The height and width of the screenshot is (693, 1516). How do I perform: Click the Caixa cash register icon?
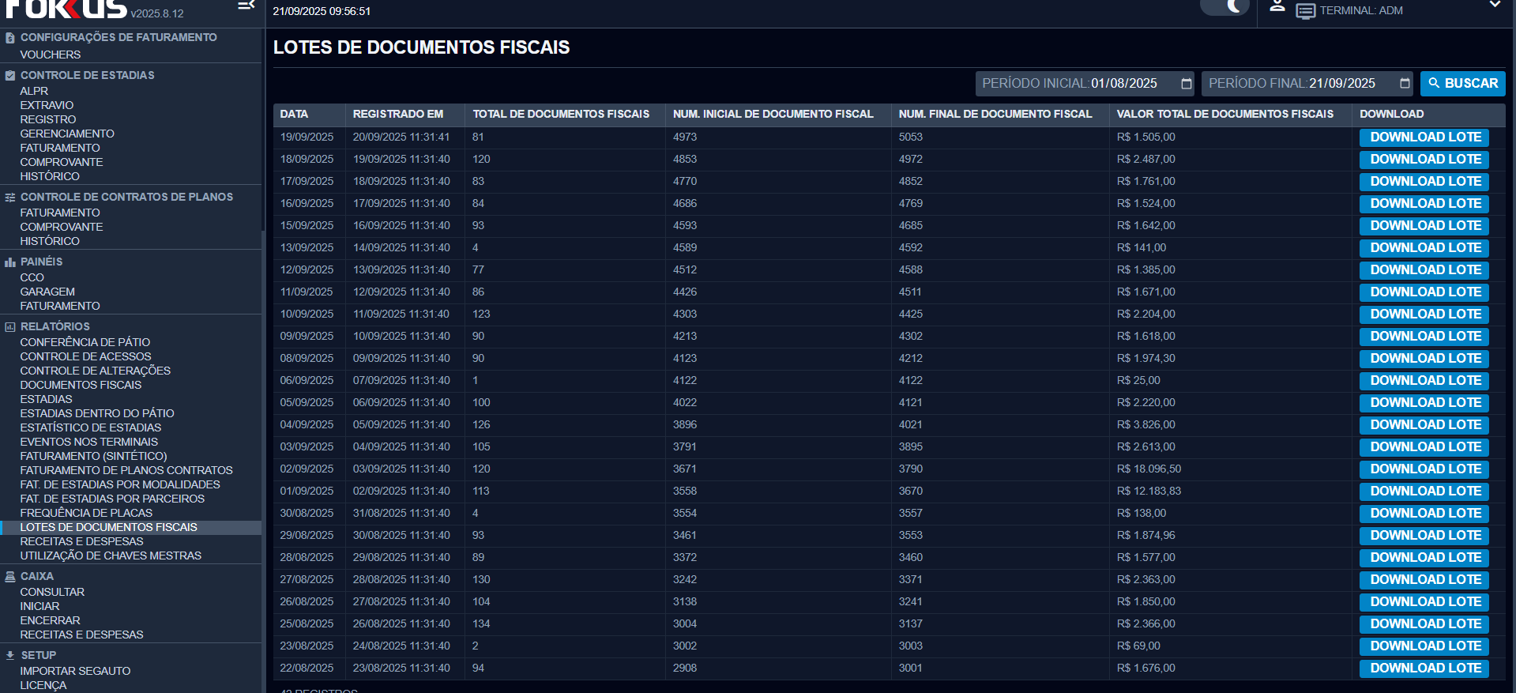click(x=10, y=577)
